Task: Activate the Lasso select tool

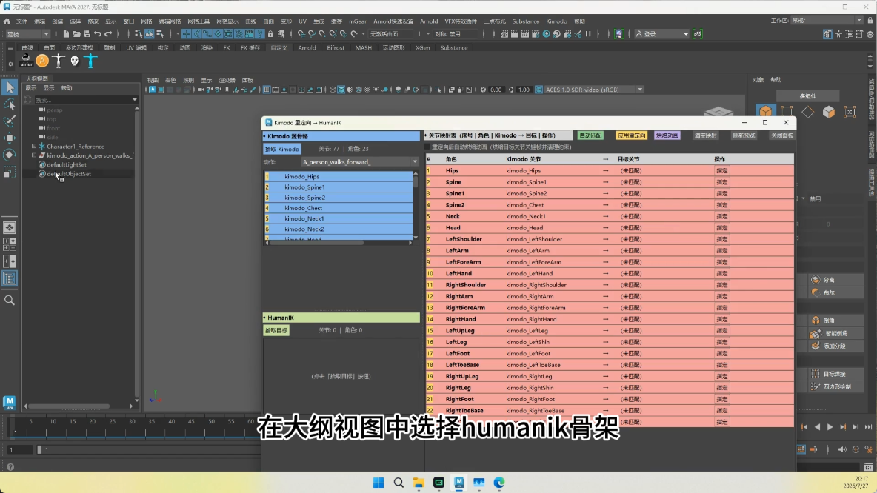Action: click(x=10, y=104)
